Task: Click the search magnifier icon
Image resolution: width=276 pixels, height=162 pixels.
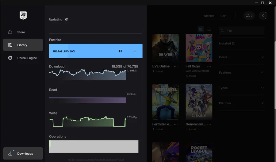Action: tap(222, 31)
